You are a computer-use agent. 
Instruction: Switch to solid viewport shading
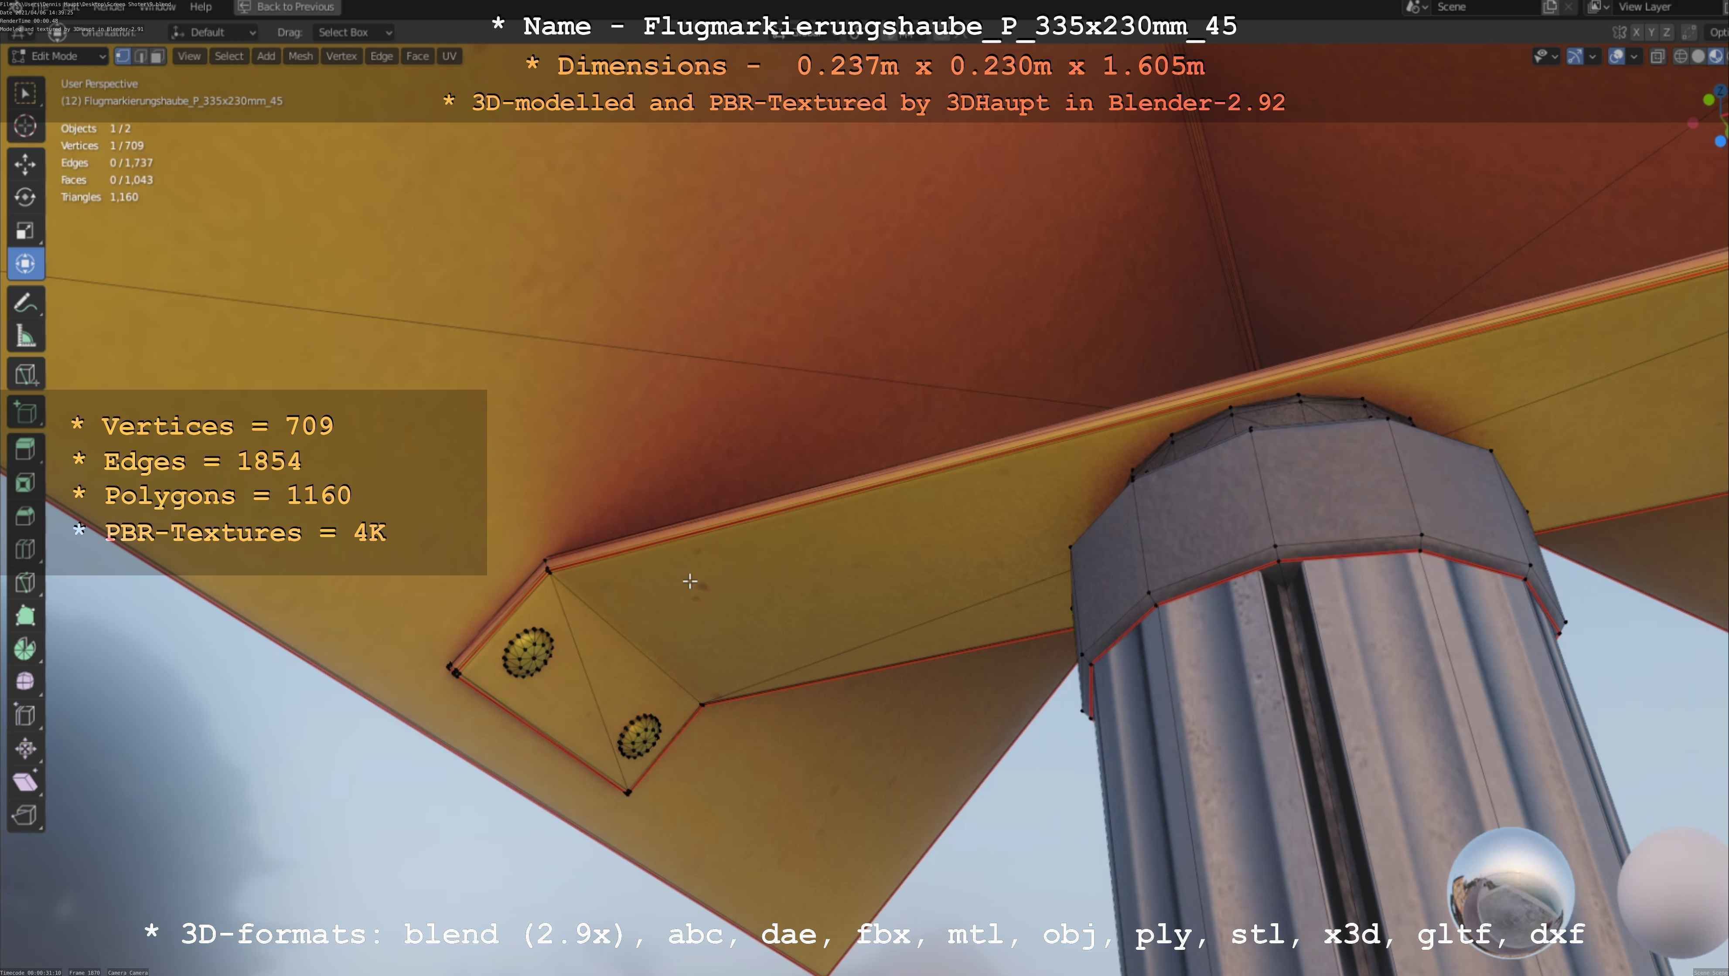pyautogui.click(x=1698, y=57)
